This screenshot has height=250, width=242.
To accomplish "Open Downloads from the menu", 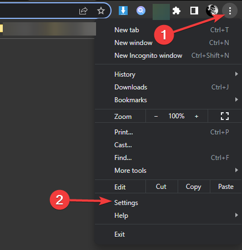I will click(x=168, y=87).
